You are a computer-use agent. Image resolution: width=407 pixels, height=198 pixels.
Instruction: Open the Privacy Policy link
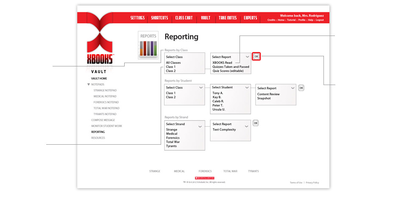[312, 182]
